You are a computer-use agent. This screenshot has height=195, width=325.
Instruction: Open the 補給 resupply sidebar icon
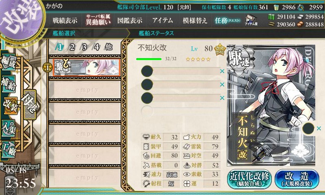[x=9, y=84]
